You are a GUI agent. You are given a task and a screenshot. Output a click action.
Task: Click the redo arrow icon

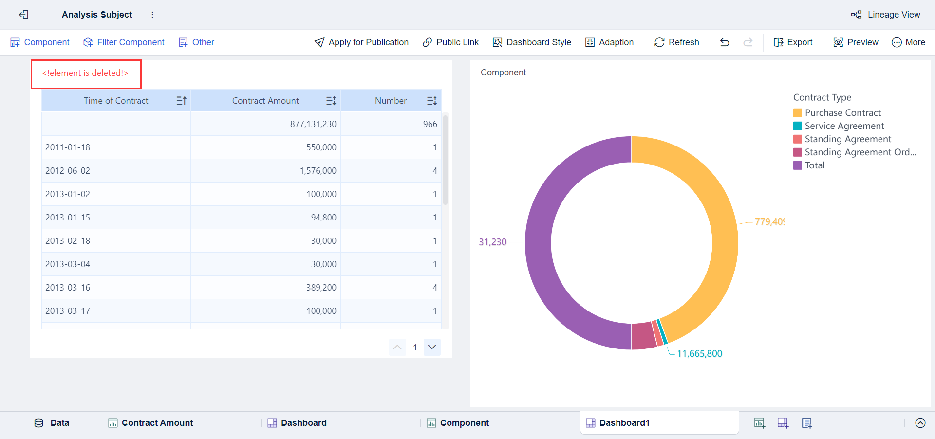click(x=748, y=42)
